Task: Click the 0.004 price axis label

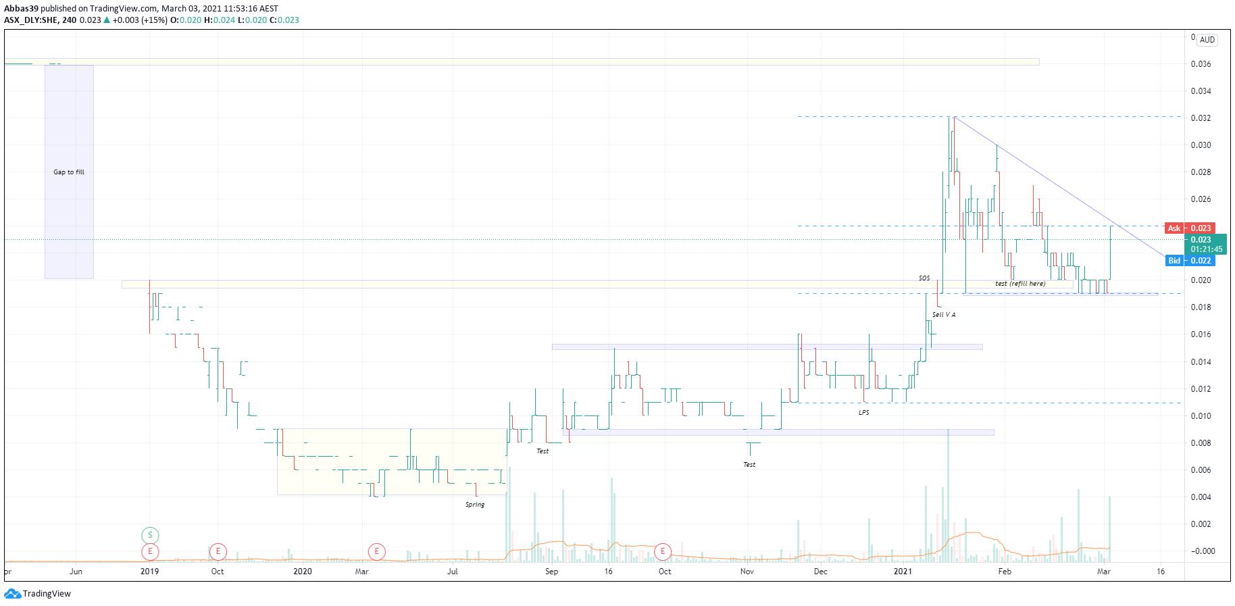Action: pyautogui.click(x=1201, y=497)
